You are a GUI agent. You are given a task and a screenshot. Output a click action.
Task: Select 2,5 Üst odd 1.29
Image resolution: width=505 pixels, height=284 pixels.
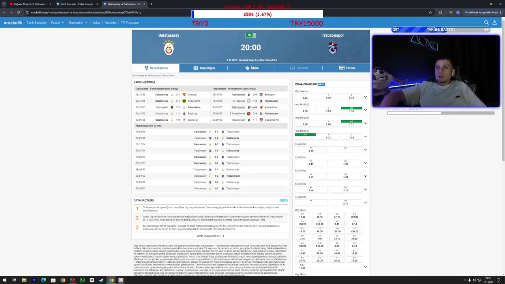click(x=346, y=163)
